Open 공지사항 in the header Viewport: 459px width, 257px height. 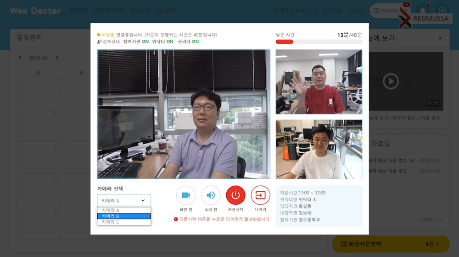pyautogui.click(x=332, y=11)
